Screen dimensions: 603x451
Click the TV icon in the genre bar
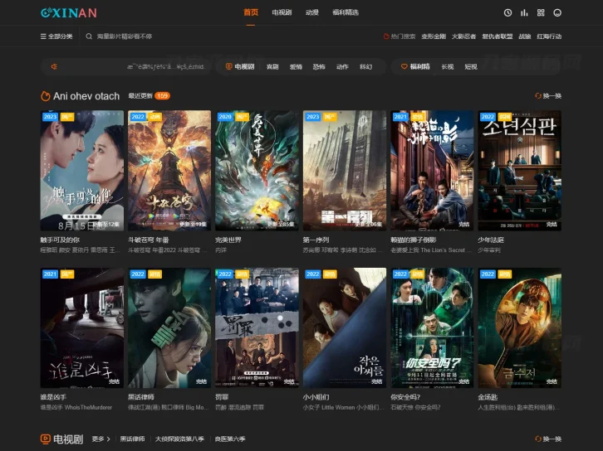(x=228, y=67)
